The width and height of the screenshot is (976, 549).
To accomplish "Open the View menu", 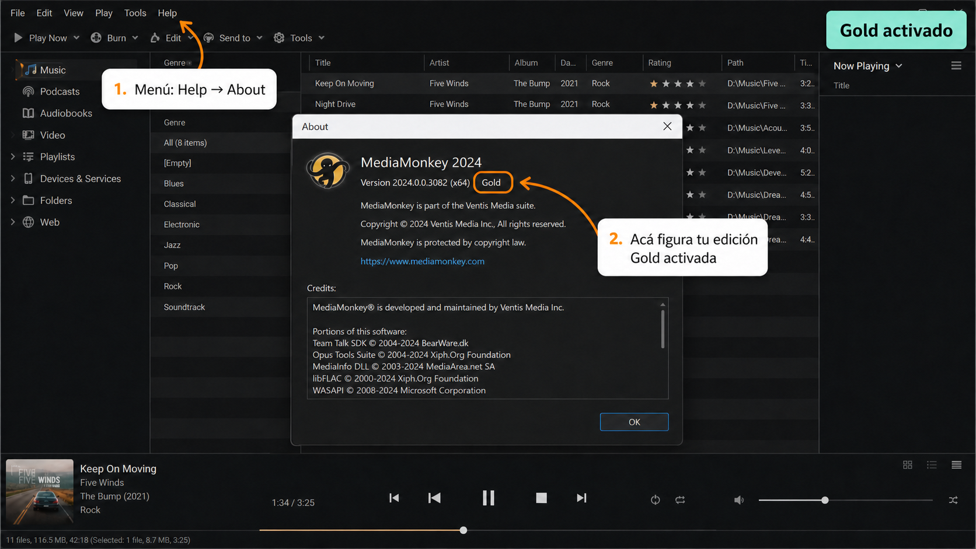I will [74, 13].
